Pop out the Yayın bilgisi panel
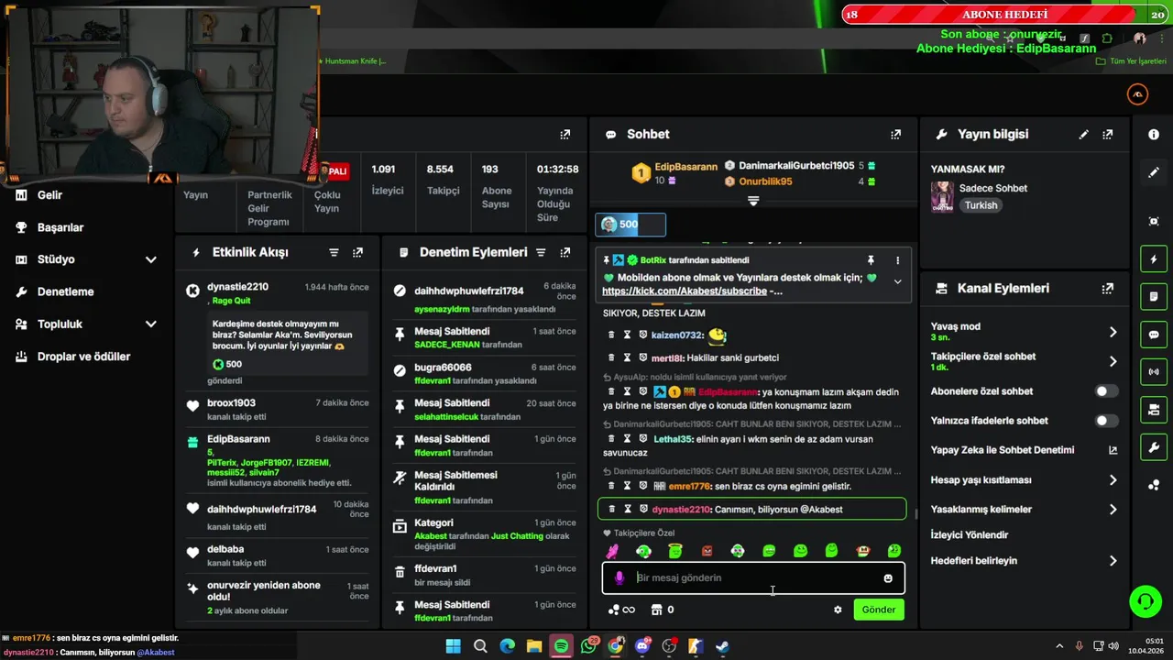1173x660 pixels. (1107, 134)
